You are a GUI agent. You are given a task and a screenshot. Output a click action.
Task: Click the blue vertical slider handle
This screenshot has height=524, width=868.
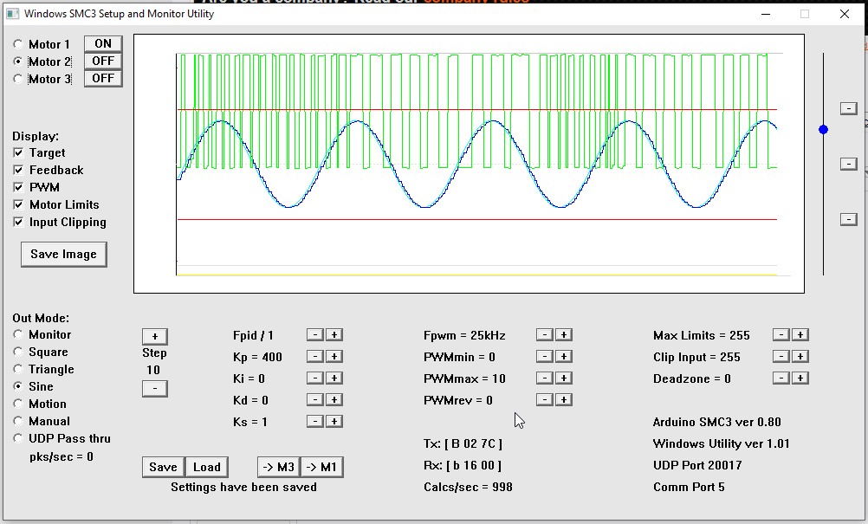[823, 130]
